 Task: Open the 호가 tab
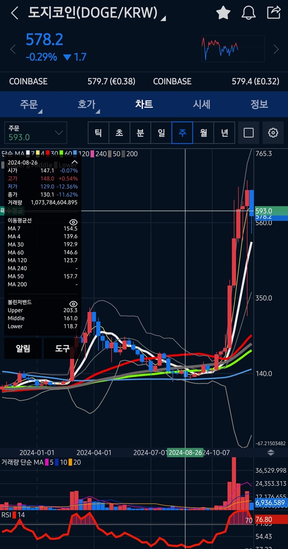click(86, 104)
